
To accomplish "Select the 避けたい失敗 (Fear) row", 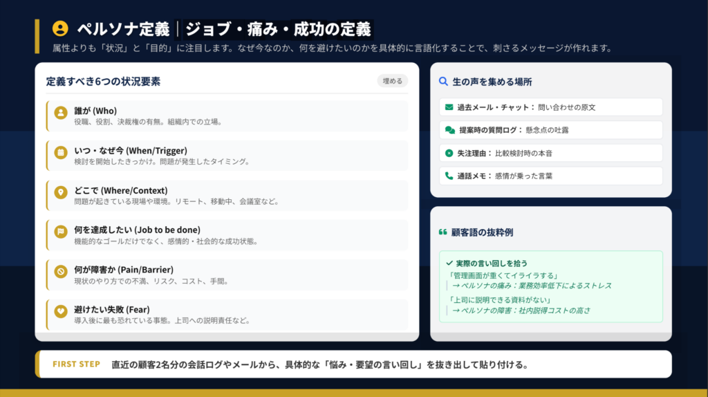I will tap(227, 315).
